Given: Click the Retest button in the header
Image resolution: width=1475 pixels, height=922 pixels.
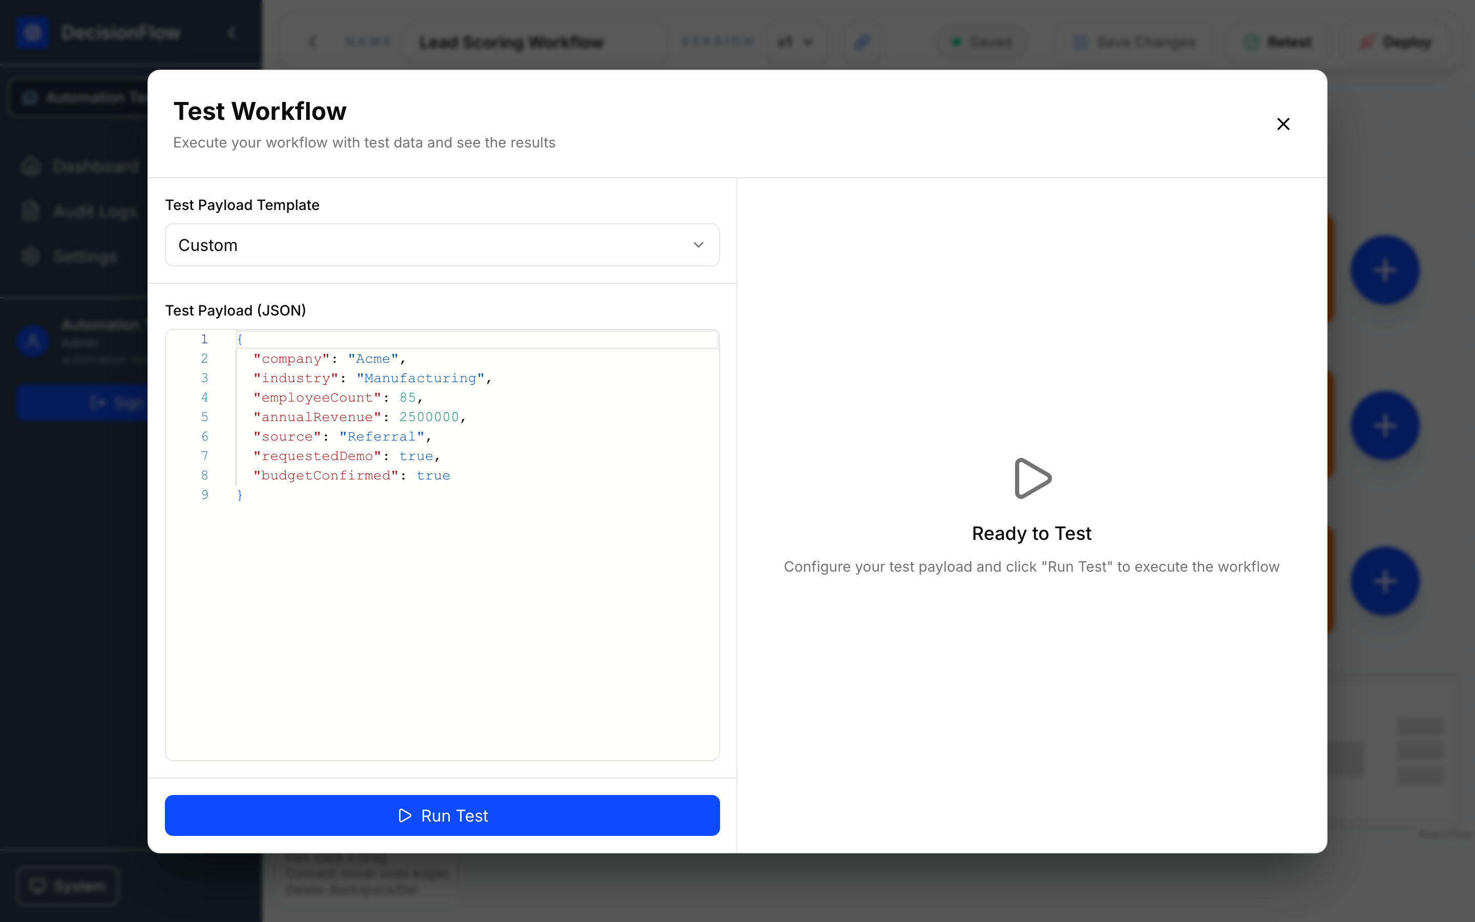Looking at the screenshot, I should tap(1278, 42).
